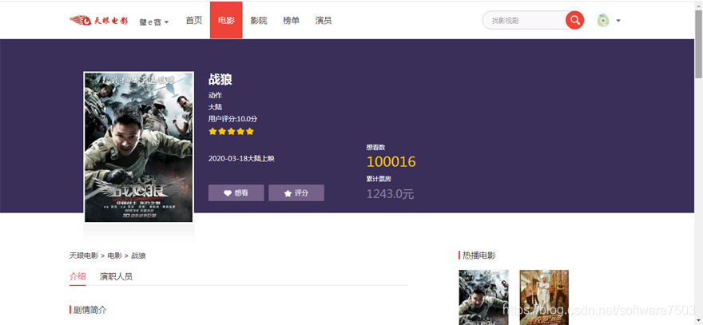Open the second hot movie thumbnail
Viewport: 703px width, 325px height.
click(x=544, y=297)
